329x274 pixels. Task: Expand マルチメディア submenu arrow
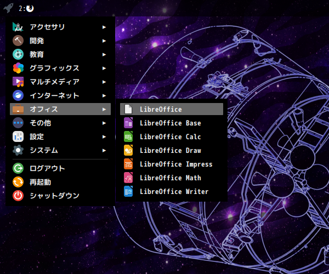tap(104, 82)
